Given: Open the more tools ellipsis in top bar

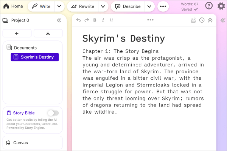Looking at the screenshot, I should (x=163, y=6).
